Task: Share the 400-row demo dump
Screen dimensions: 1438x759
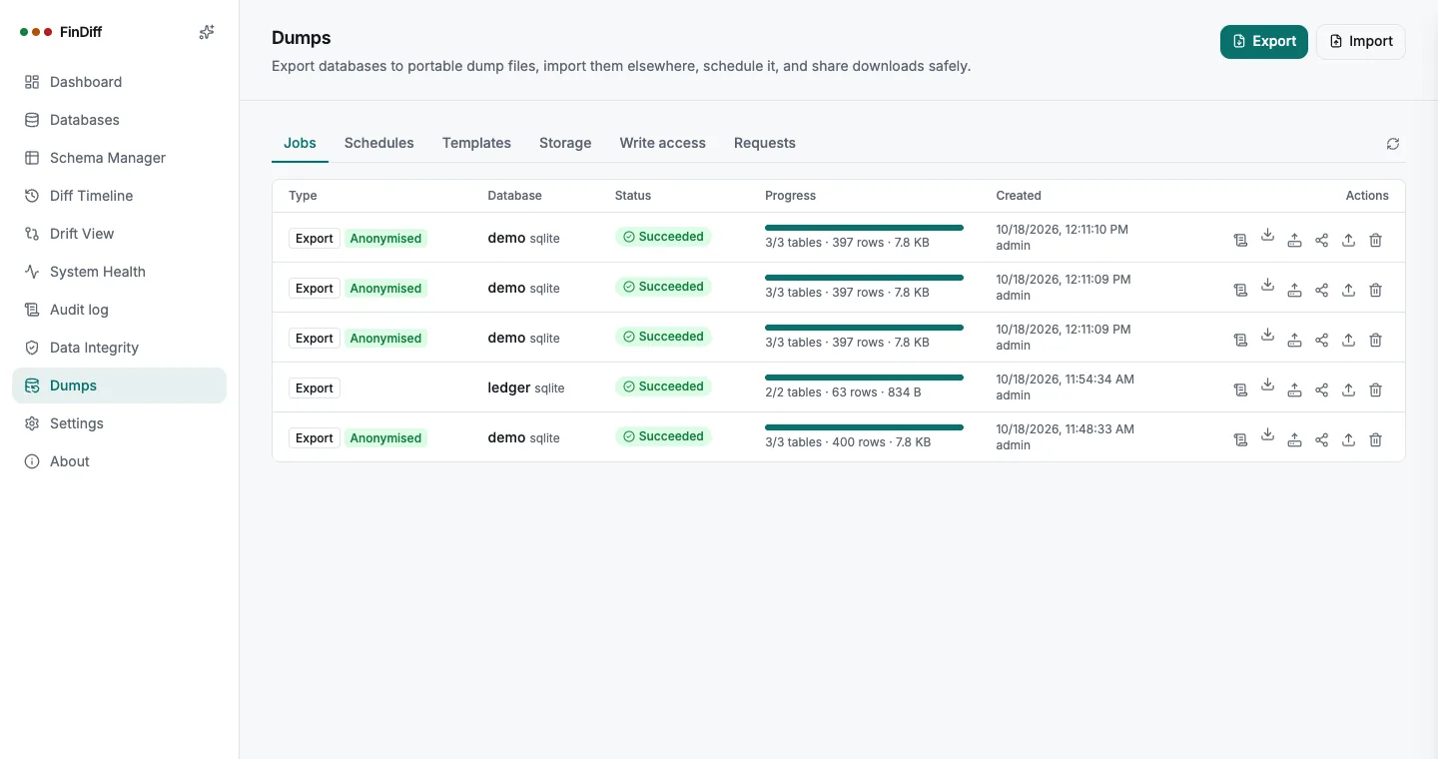Action: point(1321,439)
